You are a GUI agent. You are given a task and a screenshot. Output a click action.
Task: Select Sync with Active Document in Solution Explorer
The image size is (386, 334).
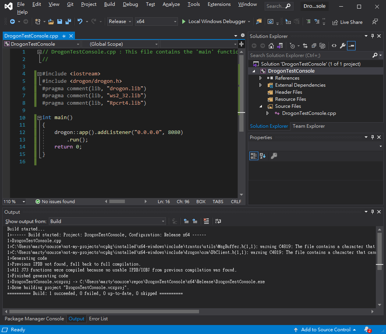(x=306, y=45)
